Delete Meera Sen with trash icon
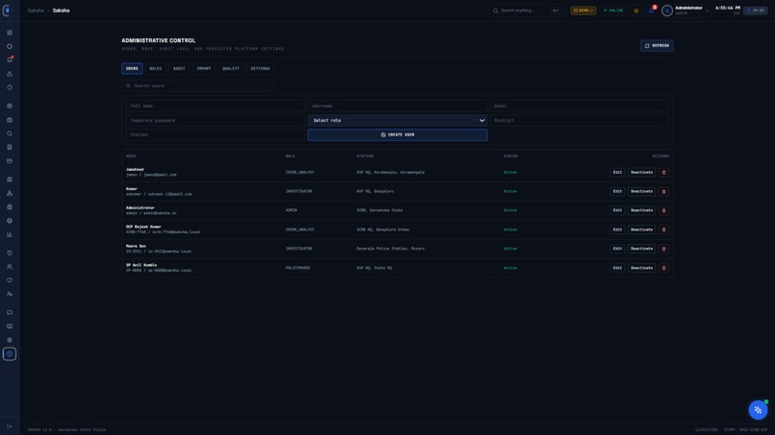This screenshot has width=775, height=435. [663, 249]
